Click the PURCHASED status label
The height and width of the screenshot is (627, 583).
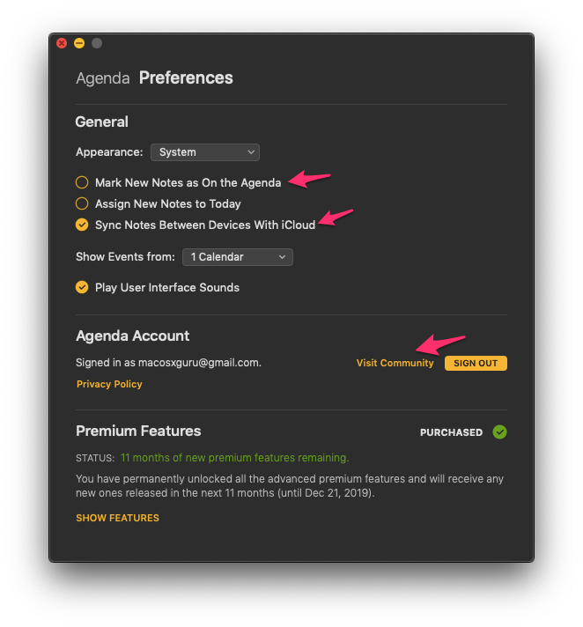pyautogui.click(x=451, y=432)
